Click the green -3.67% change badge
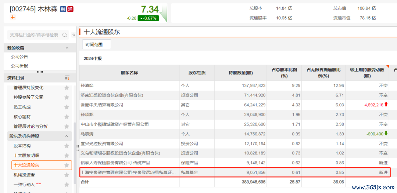The image size is (397, 193). 149,18
